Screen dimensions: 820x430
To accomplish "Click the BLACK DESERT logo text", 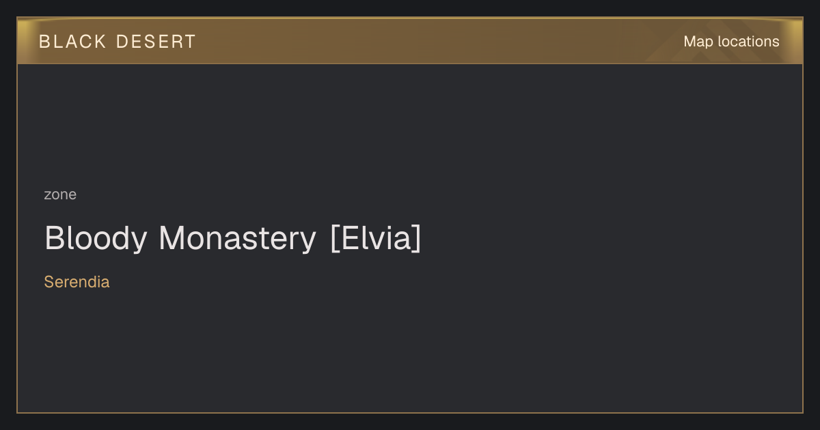I will [x=118, y=42].
